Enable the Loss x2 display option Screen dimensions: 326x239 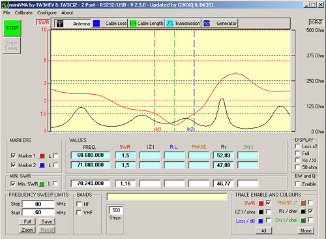297,146
